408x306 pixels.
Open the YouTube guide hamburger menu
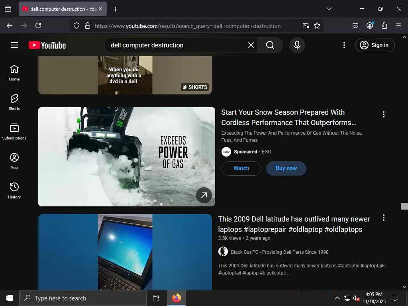point(14,45)
